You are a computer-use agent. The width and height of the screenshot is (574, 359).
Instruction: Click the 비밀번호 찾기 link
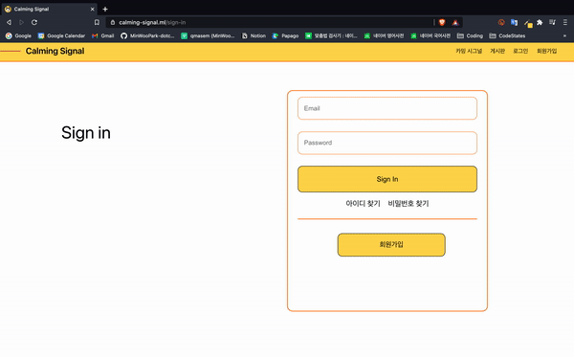pos(408,203)
